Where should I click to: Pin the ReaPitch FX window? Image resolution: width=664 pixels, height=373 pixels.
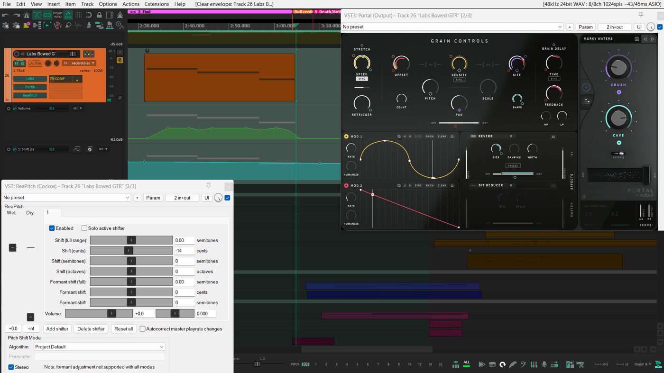point(208,186)
